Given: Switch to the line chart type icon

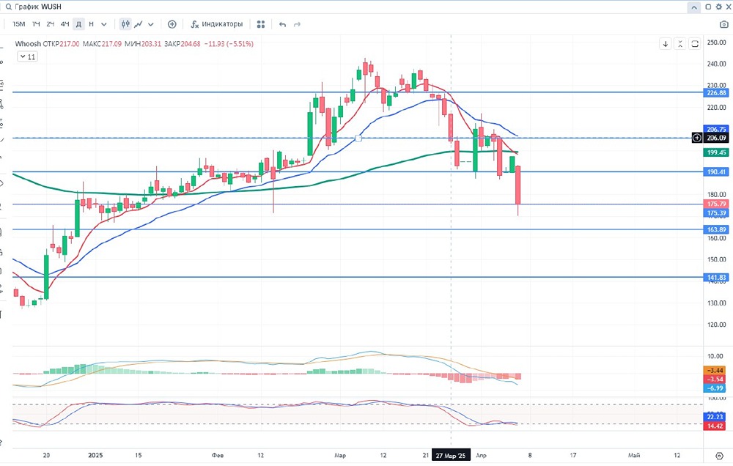Looking at the screenshot, I should tap(139, 24).
